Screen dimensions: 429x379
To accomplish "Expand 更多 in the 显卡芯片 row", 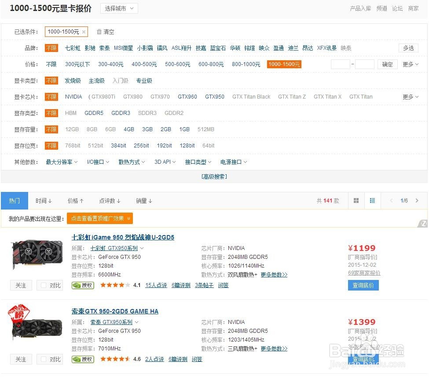I will [x=411, y=97].
